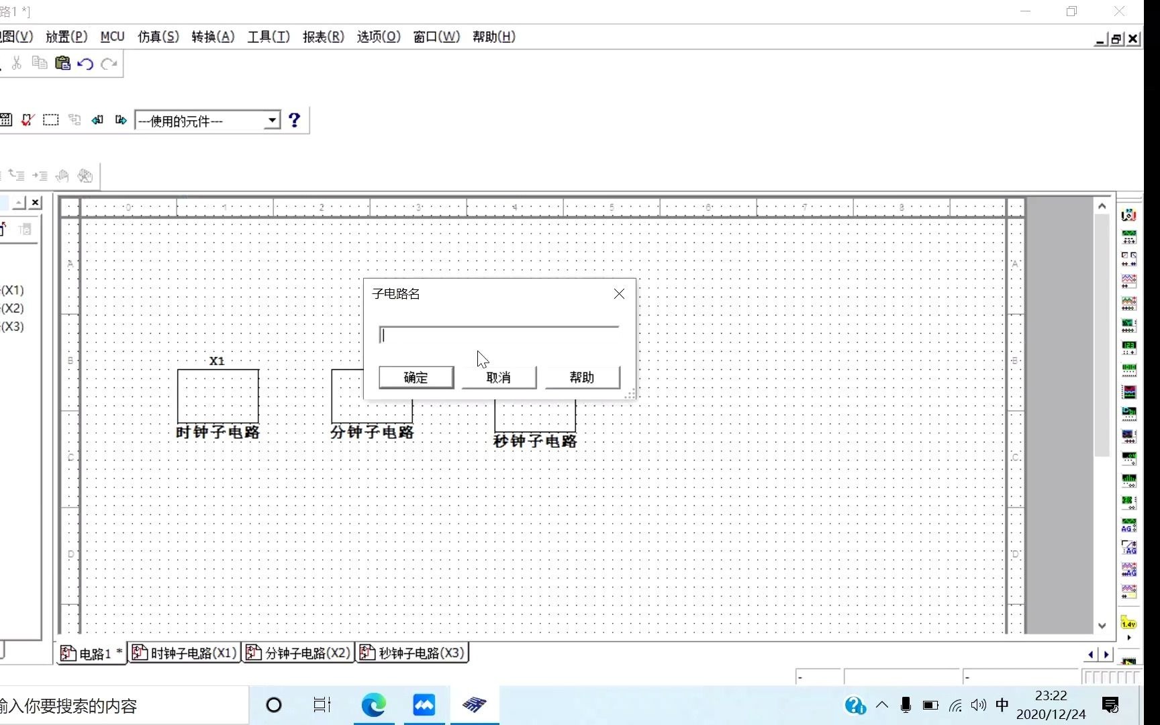The image size is (1160, 725).
Task: Select the four-channel Oscilloscope instrument
Action: 1129,303
